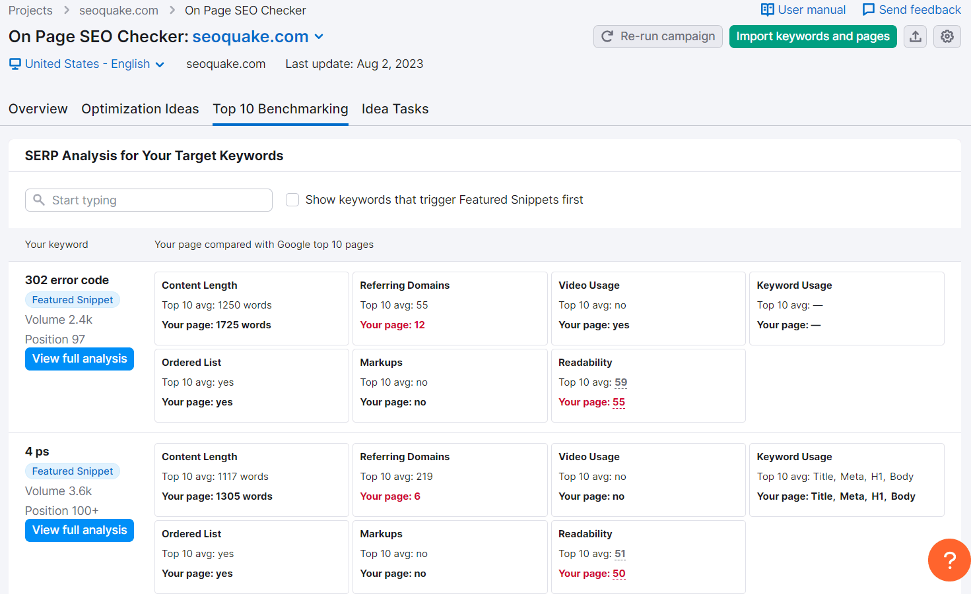Click Send feedback link
This screenshot has height=594, width=971.
click(x=912, y=10)
